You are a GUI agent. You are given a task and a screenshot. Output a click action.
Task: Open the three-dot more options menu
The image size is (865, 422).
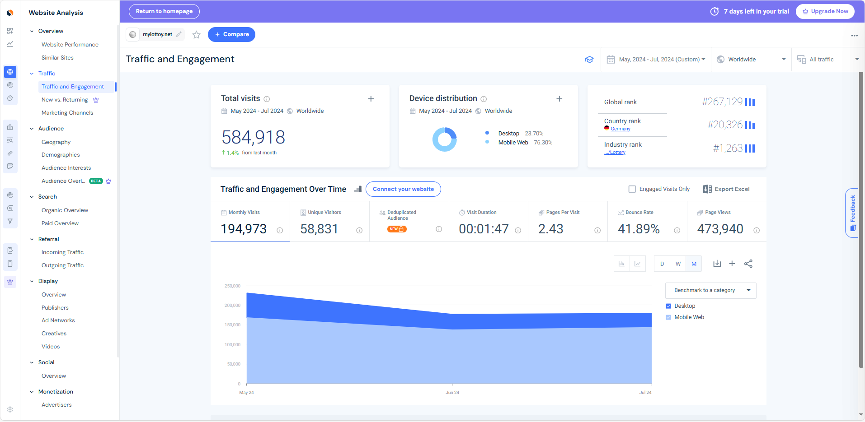pos(854,35)
